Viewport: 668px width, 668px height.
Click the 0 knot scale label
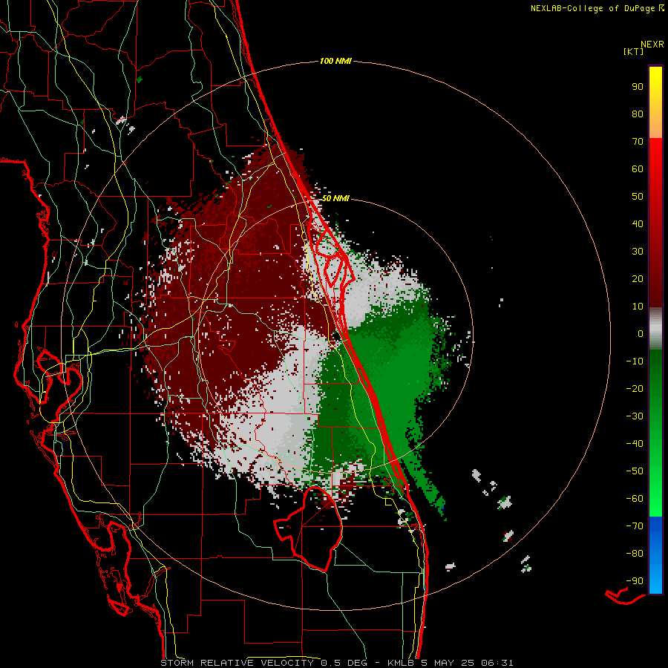[x=641, y=334]
